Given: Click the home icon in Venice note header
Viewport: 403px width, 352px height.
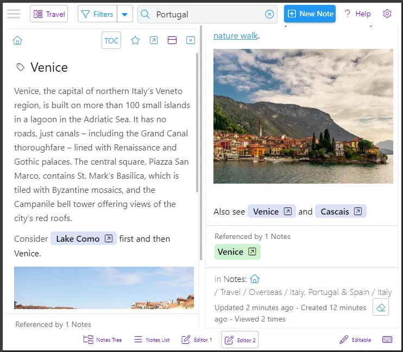Looking at the screenshot, I should tap(17, 41).
